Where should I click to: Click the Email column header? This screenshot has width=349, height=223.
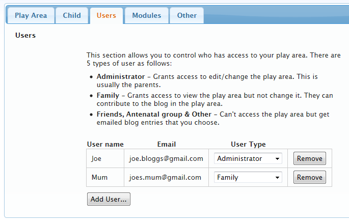point(166,144)
